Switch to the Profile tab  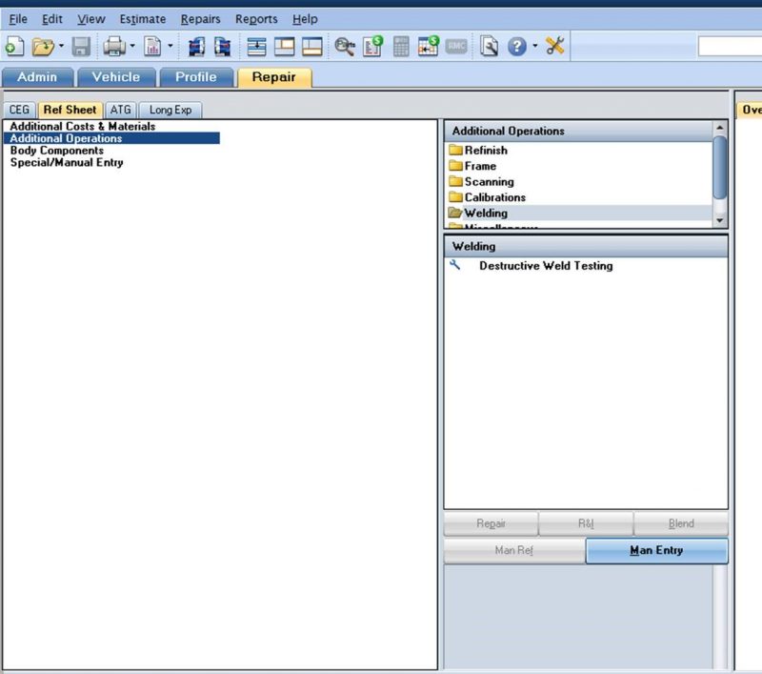196,77
